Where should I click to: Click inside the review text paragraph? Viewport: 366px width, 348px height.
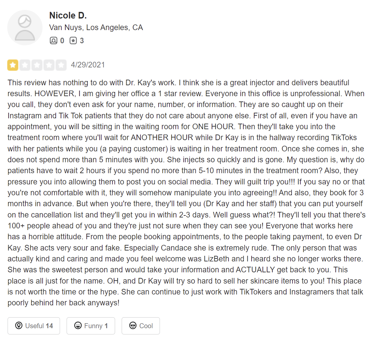coord(186,193)
